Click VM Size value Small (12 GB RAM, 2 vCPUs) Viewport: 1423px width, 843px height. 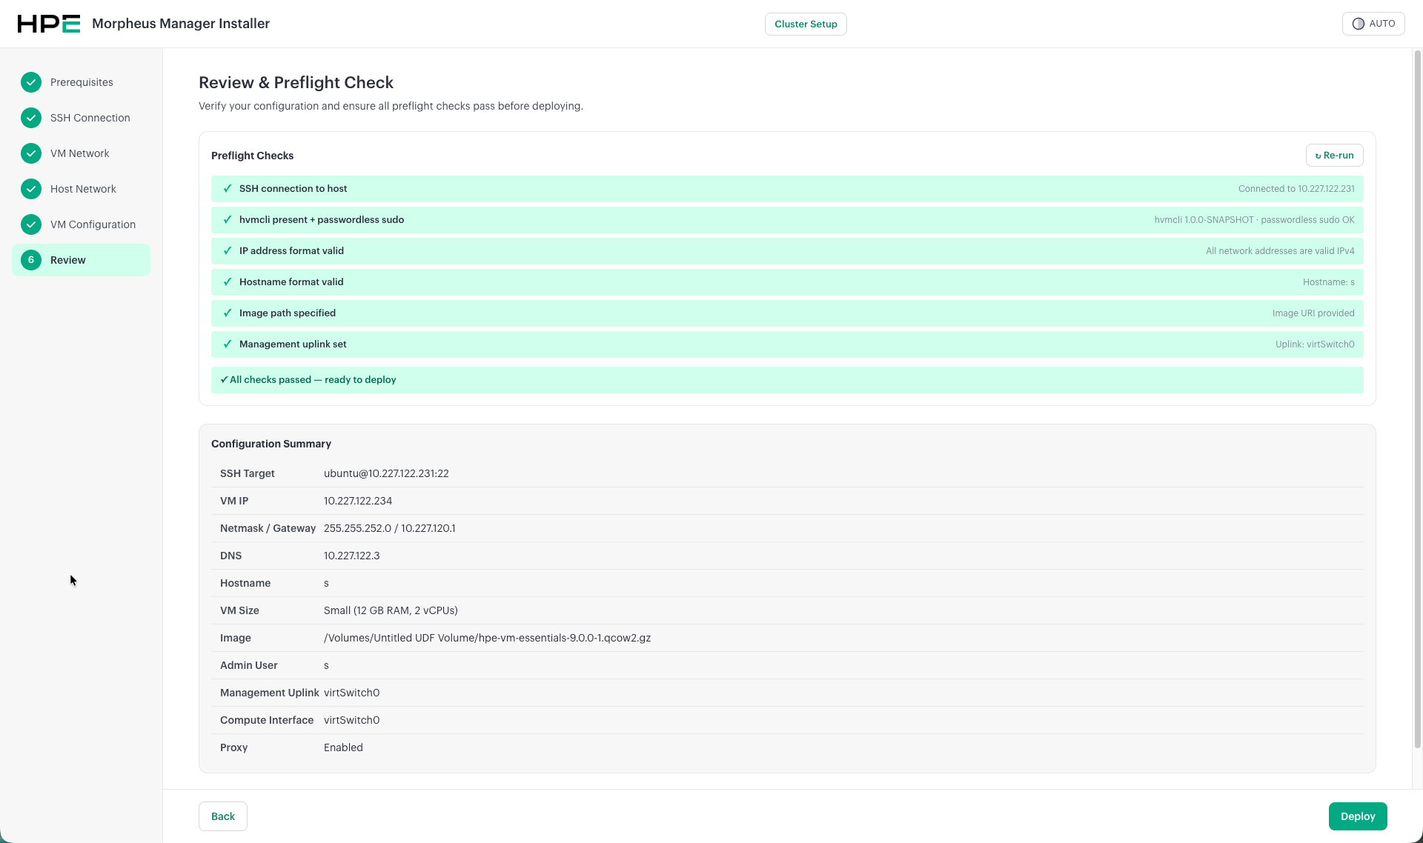391,610
